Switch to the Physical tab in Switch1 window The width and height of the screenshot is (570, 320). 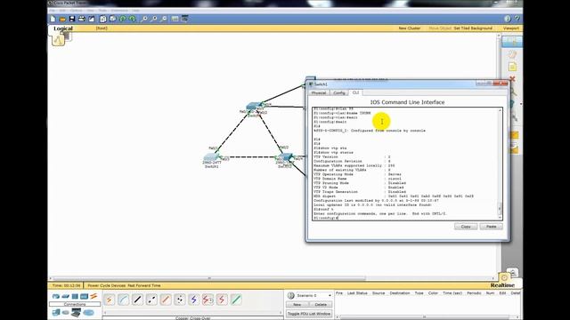pyautogui.click(x=319, y=92)
